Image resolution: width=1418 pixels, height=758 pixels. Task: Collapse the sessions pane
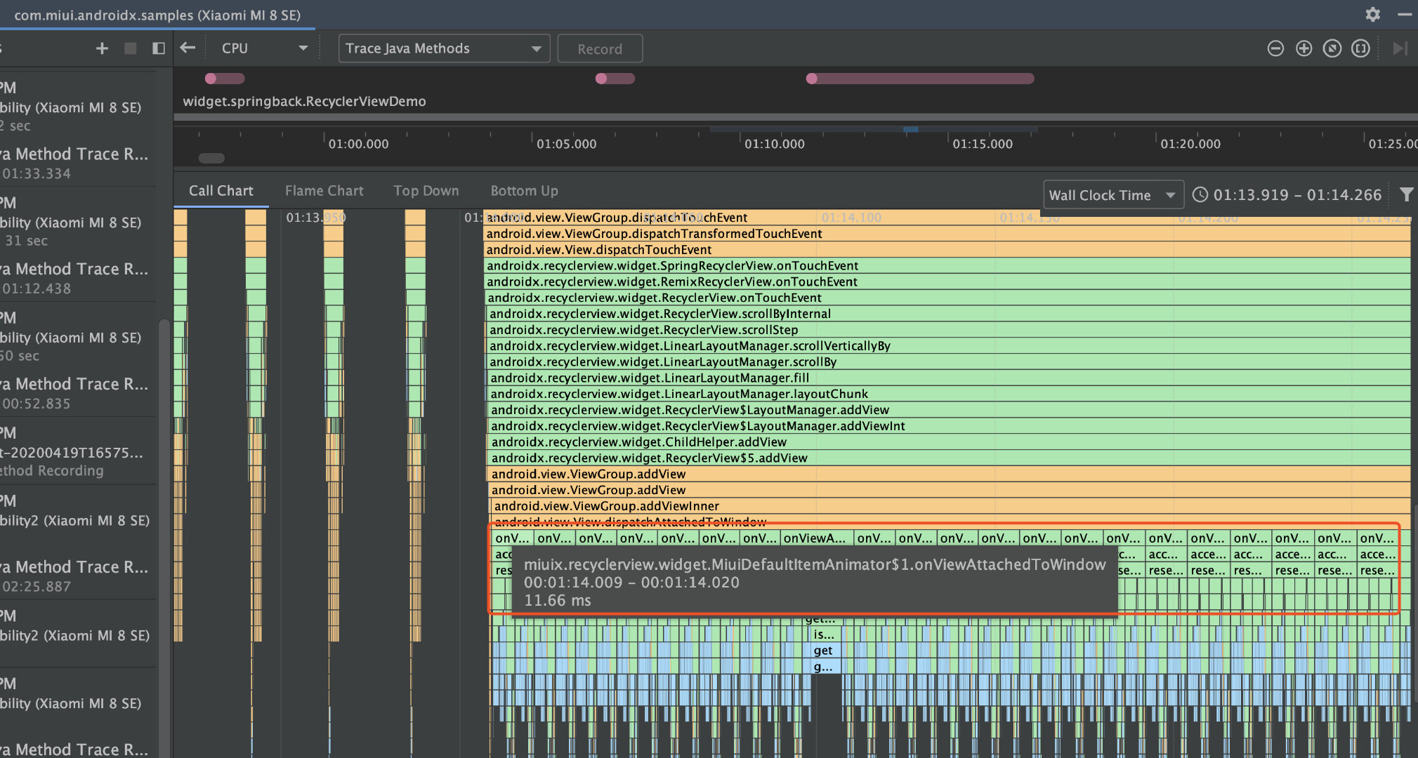pos(159,48)
